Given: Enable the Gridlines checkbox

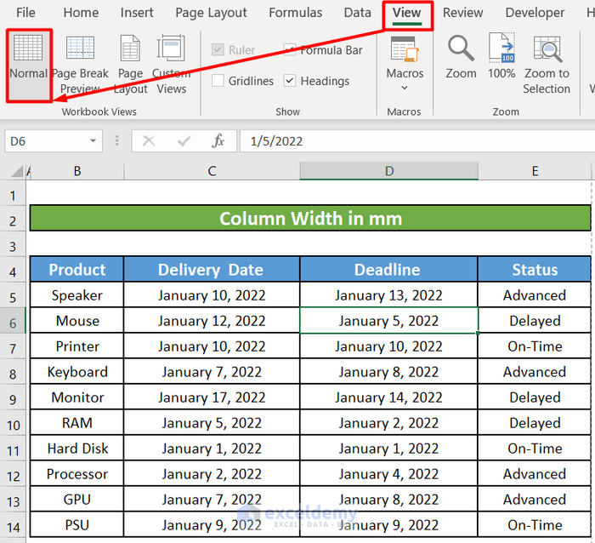Looking at the screenshot, I should [x=218, y=81].
